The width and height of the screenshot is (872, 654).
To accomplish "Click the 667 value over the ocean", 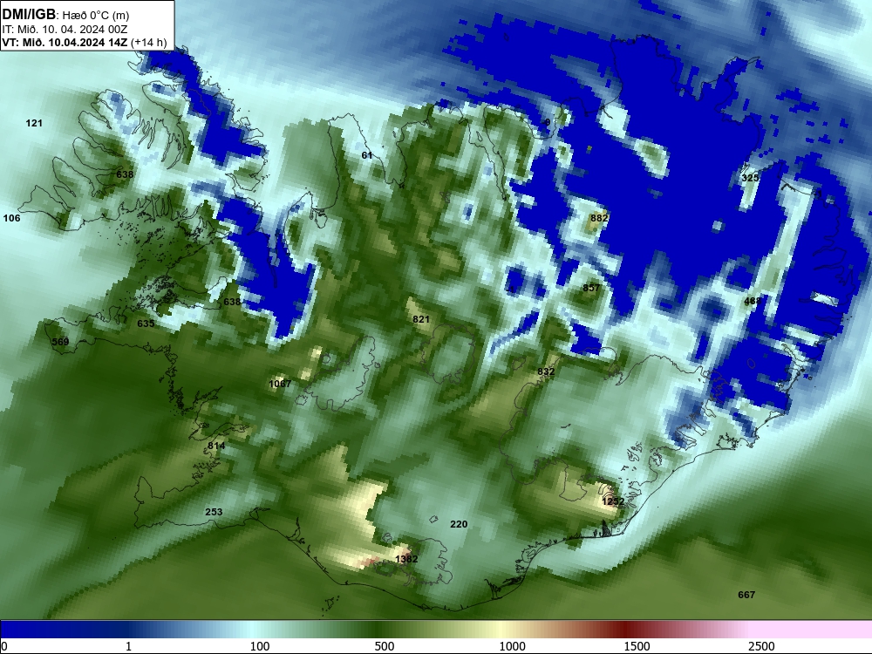I will click(746, 595).
